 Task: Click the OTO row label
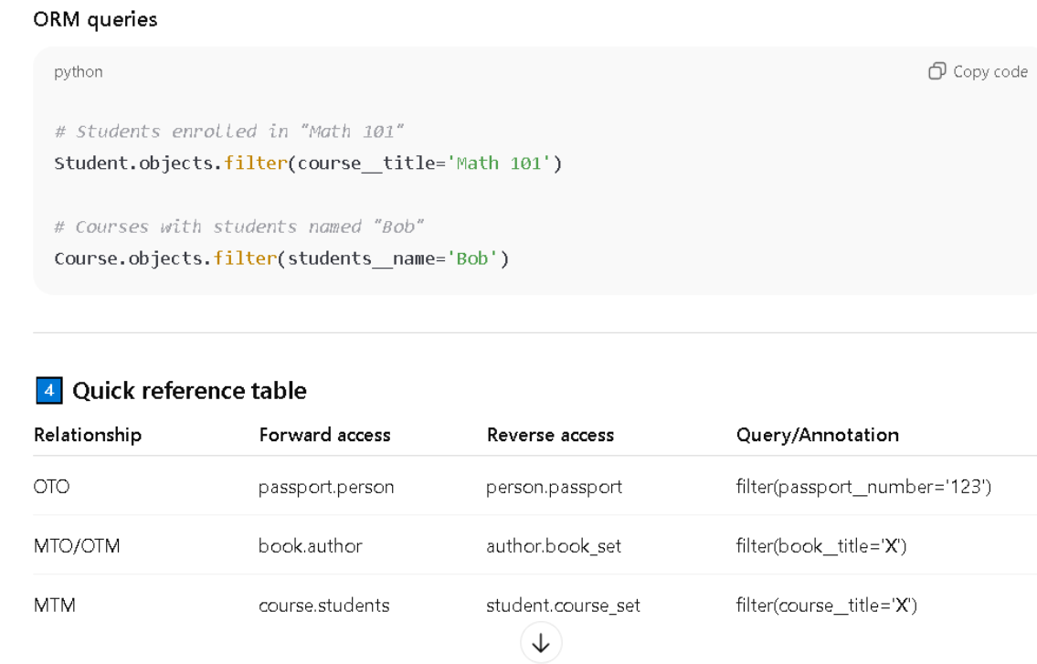[x=51, y=487]
